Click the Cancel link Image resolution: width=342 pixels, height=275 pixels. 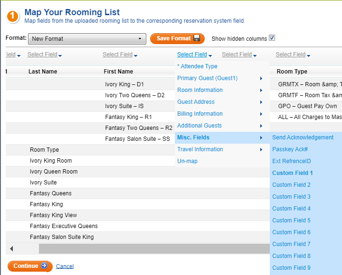(x=65, y=266)
